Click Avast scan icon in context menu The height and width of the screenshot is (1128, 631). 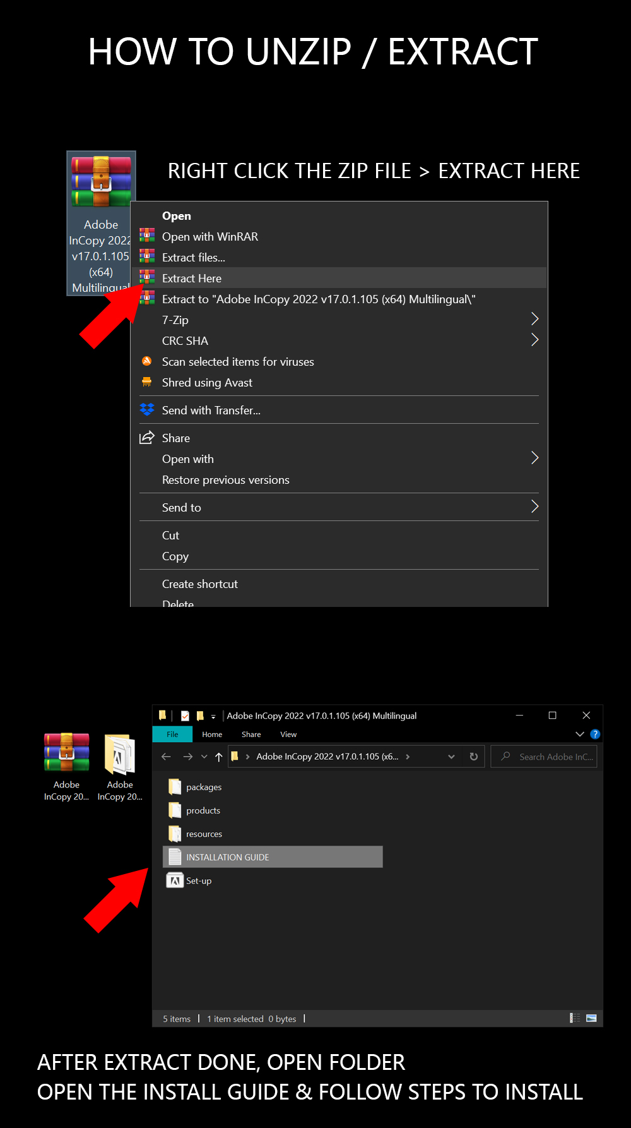(147, 361)
